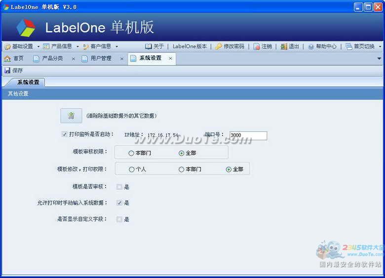Click the 首页 house icon

pos(7,58)
